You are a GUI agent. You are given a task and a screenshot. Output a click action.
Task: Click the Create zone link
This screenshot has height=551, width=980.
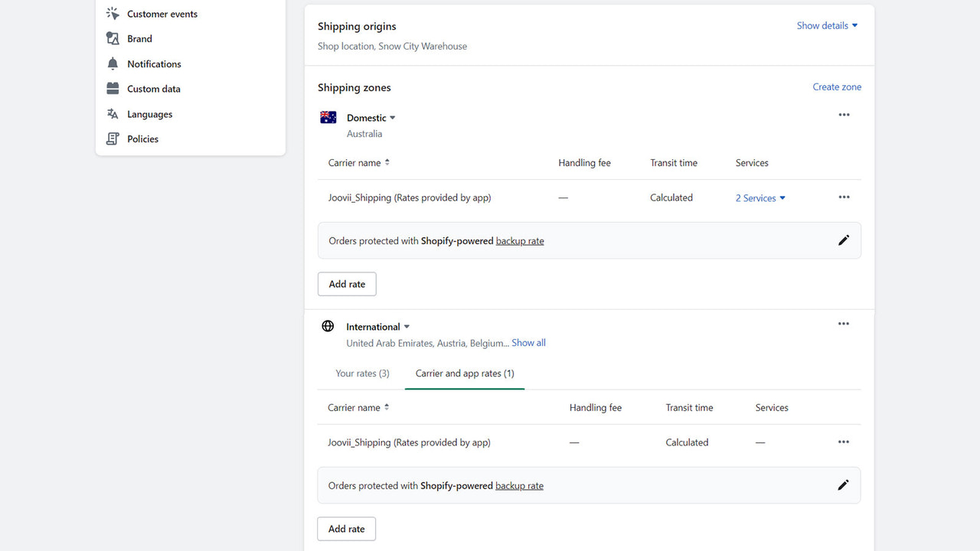837,86
